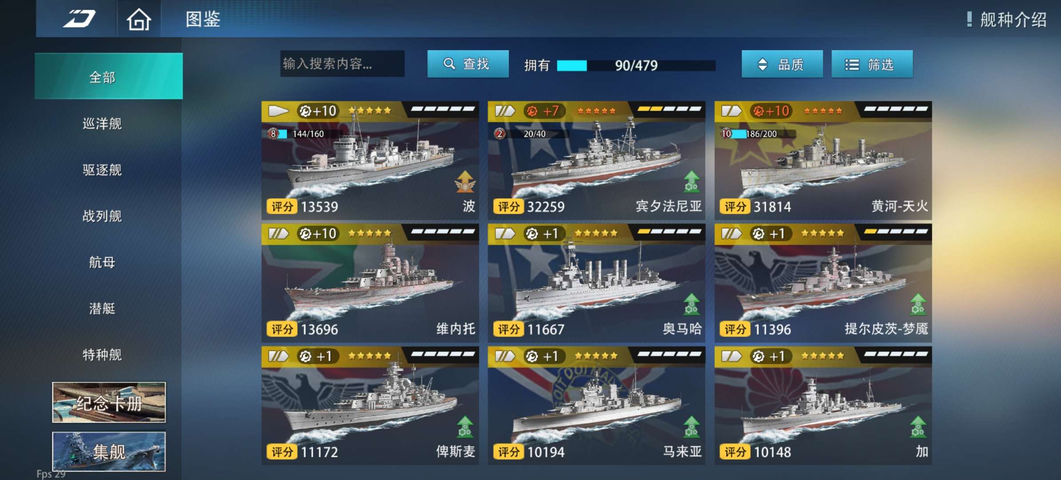The height and width of the screenshot is (480, 1061).
Task: Go to home screen icon
Action: pos(139,20)
